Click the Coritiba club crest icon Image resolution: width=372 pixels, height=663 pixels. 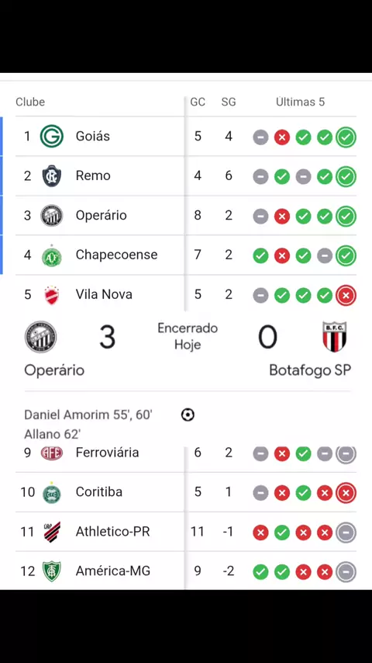pyautogui.click(x=51, y=493)
